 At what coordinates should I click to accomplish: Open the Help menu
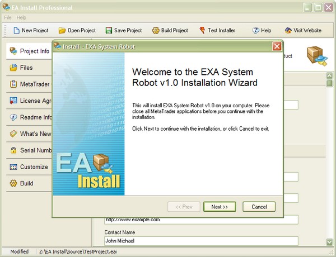(21, 17)
